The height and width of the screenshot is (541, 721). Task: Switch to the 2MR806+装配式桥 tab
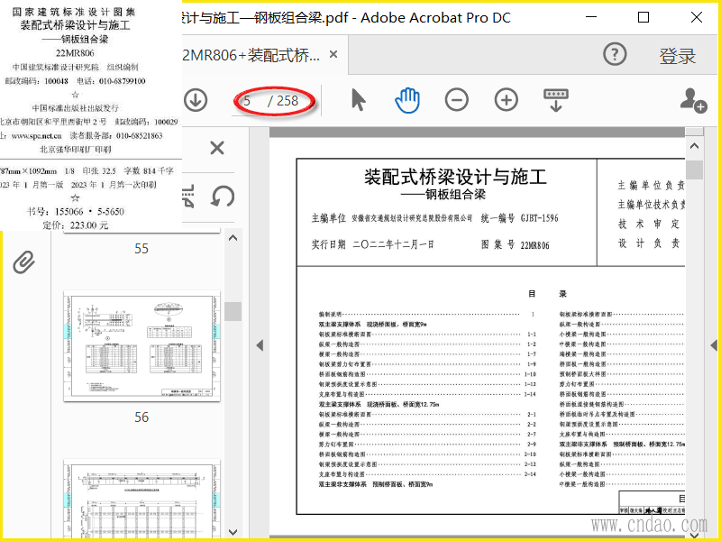[251, 55]
